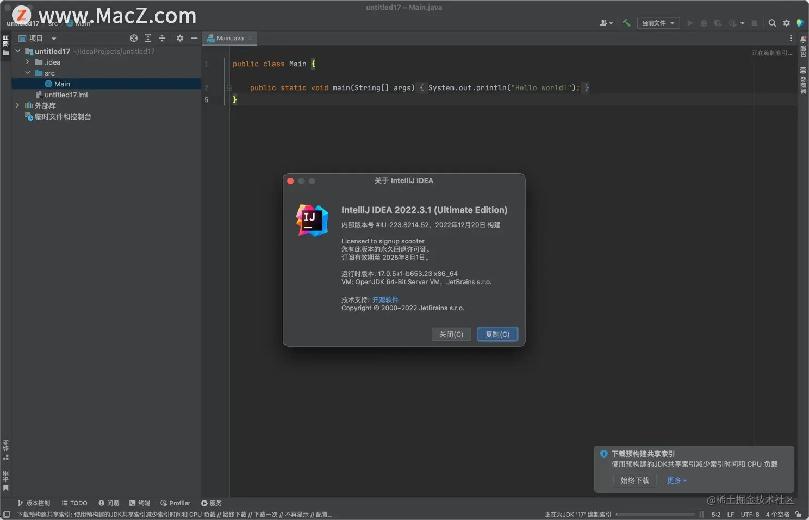Click the UTF-8 encoding indicator

[750, 514]
